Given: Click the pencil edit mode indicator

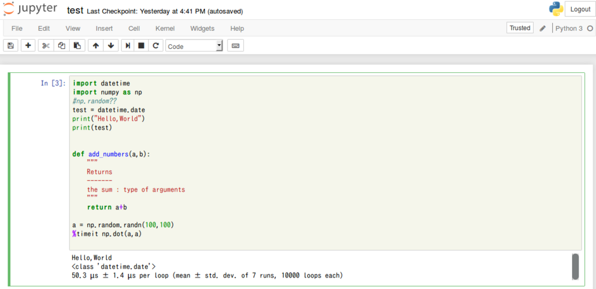Looking at the screenshot, I should click(543, 29).
